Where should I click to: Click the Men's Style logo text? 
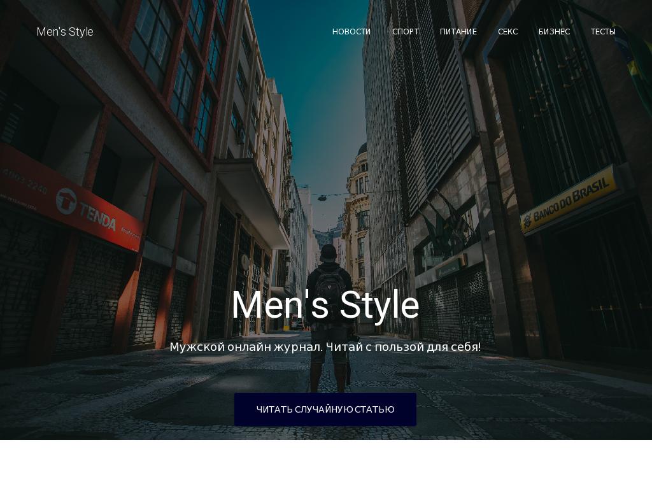[x=65, y=32]
